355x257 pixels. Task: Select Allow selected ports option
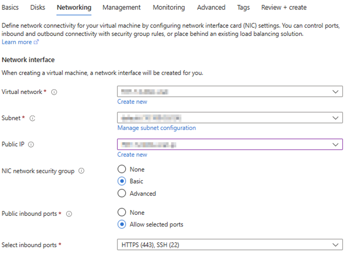coord(122,224)
